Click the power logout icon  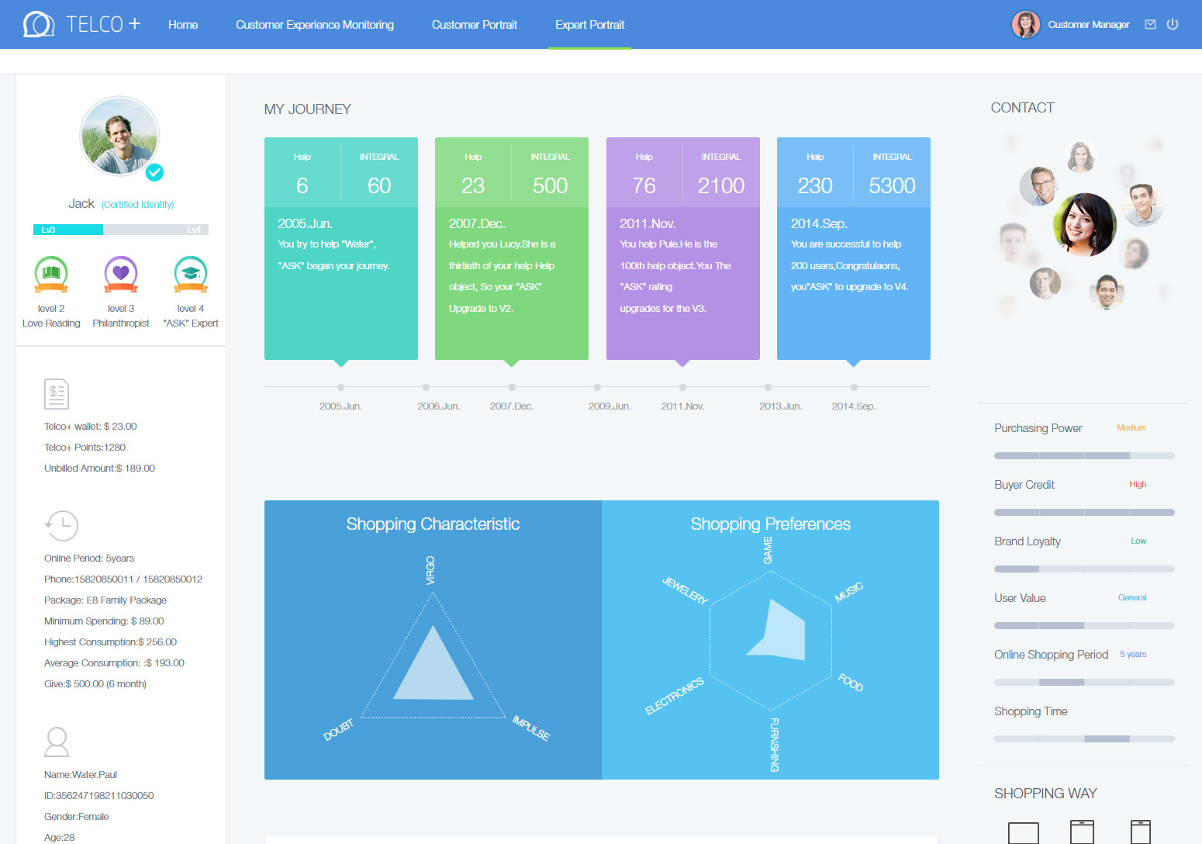tap(1173, 24)
